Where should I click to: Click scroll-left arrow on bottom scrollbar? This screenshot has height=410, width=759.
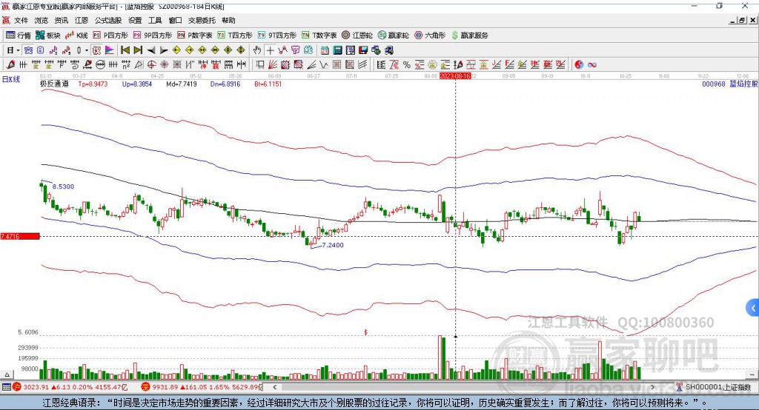point(274,387)
